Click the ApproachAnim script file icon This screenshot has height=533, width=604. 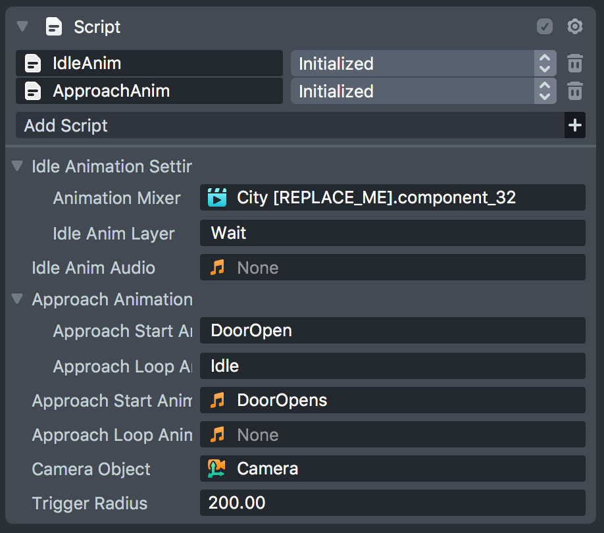pyautogui.click(x=33, y=91)
